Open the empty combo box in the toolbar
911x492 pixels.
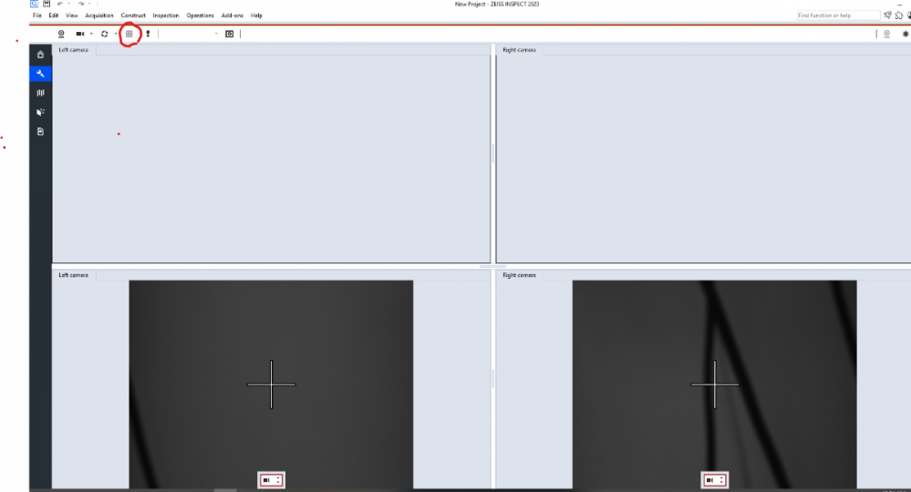coord(190,34)
